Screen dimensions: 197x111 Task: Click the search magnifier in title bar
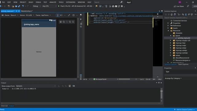(121, 2)
